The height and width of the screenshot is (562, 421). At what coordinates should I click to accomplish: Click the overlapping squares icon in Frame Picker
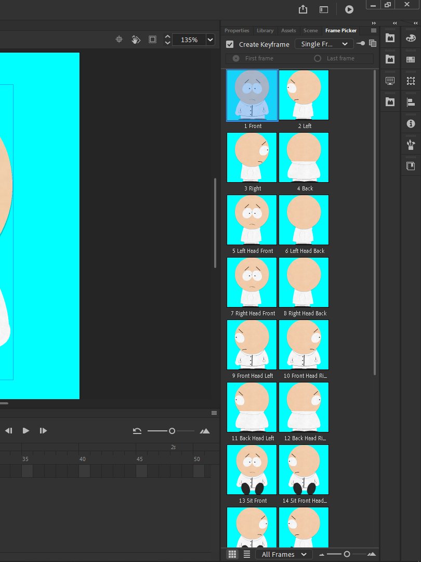[x=373, y=43]
